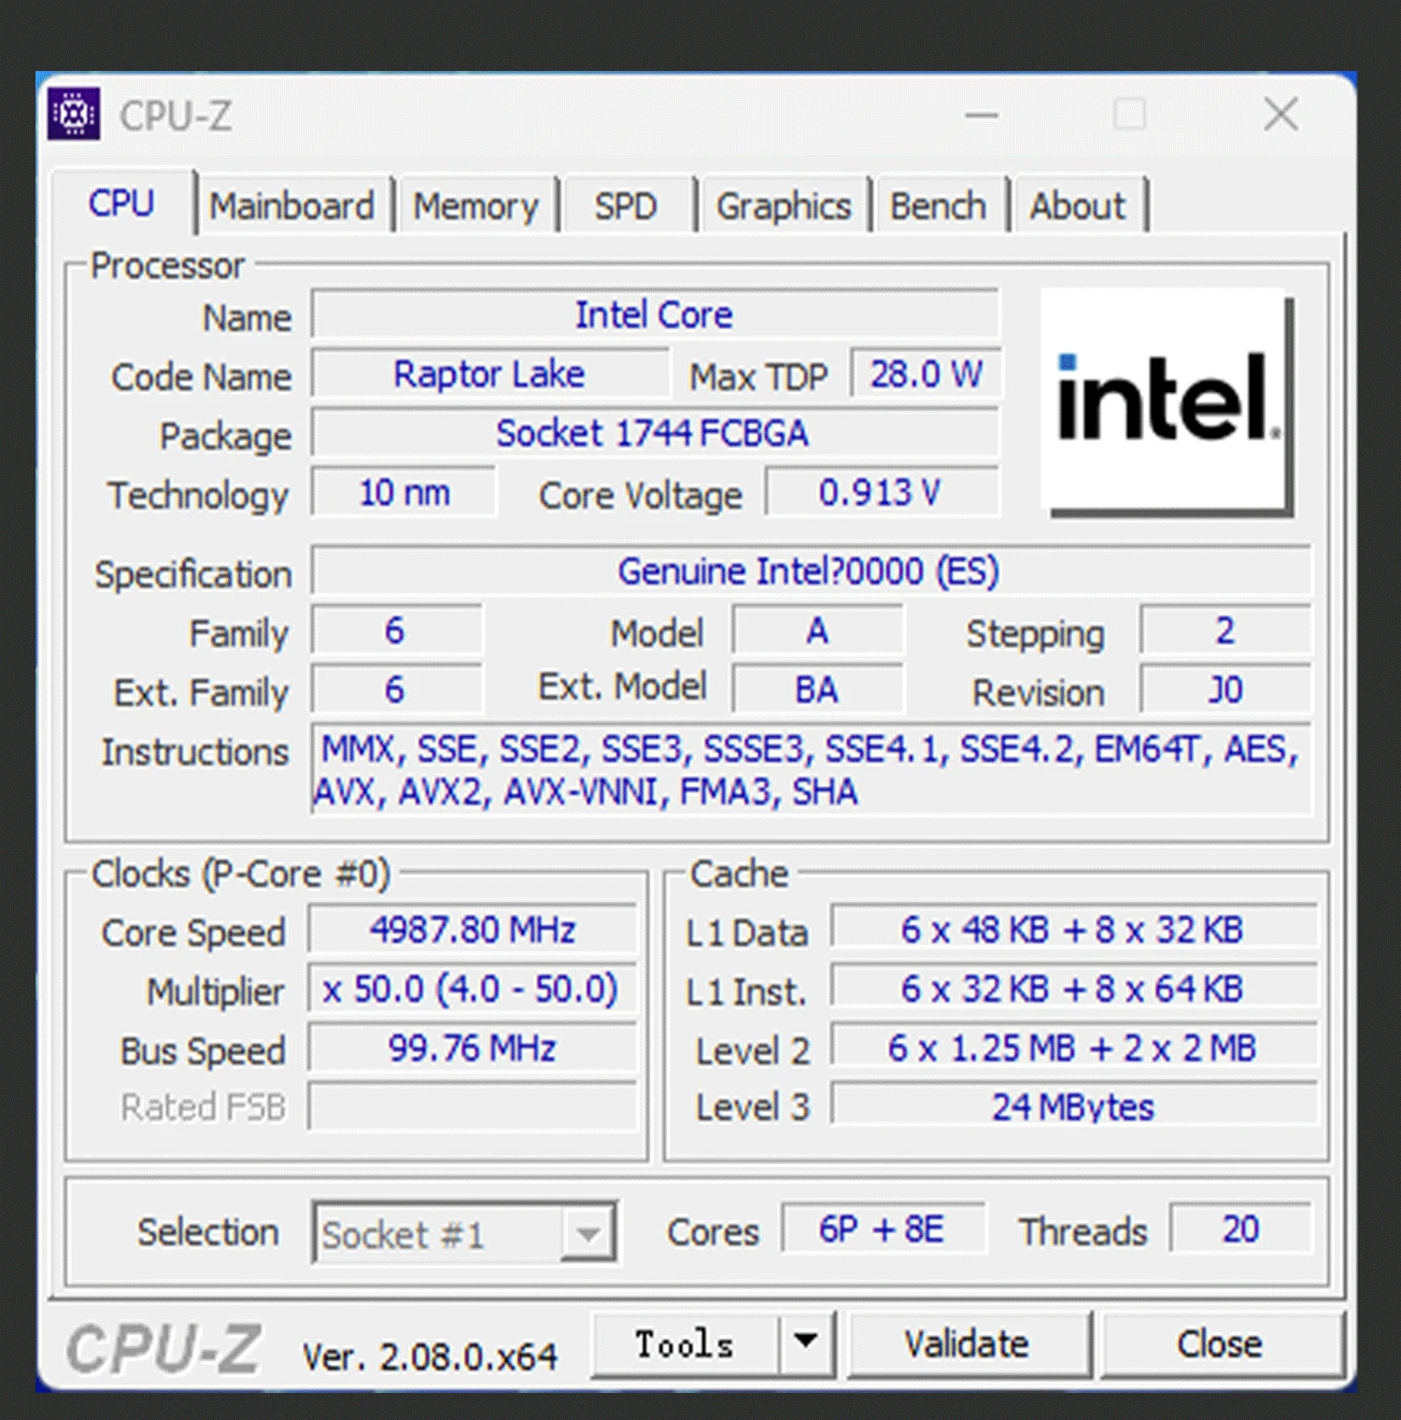Click the Package value 'Socket 1744 FCBGA'

pyautogui.click(x=655, y=433)
